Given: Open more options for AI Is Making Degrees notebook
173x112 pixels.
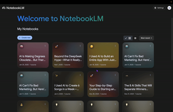Looking at the screenshot, I should 45,46.
